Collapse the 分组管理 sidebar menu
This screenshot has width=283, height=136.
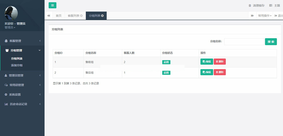tap(22, 50)
